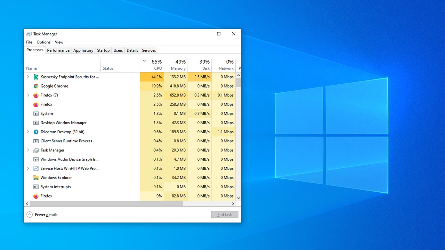This screenshot has height=250, width=445.
Task: Open the Startup tab
Action: tap(103, 50)
